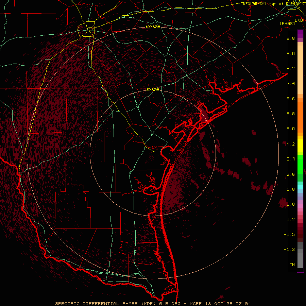Click the 4.2 value on the color scale
306x306 pixels.
(291, 144)
